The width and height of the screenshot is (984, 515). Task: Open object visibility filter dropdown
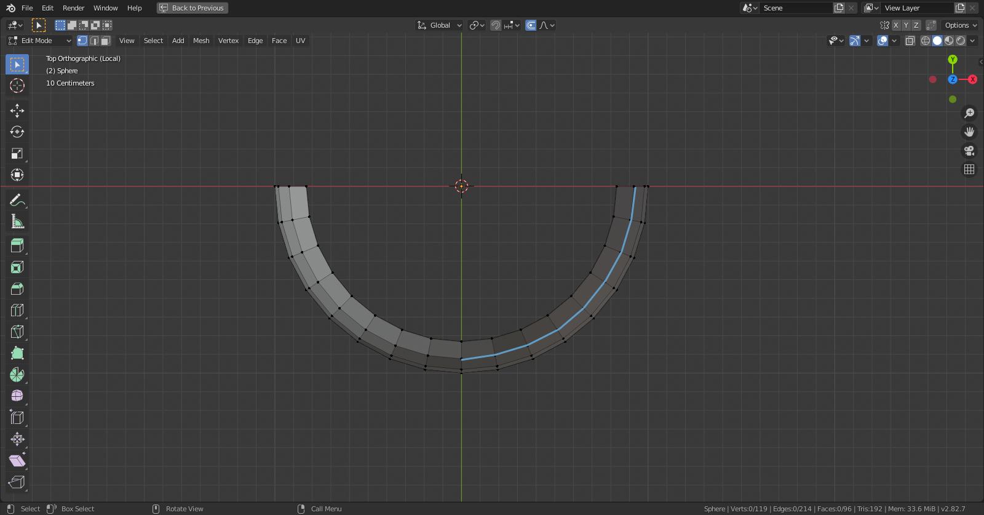(836, 41)
